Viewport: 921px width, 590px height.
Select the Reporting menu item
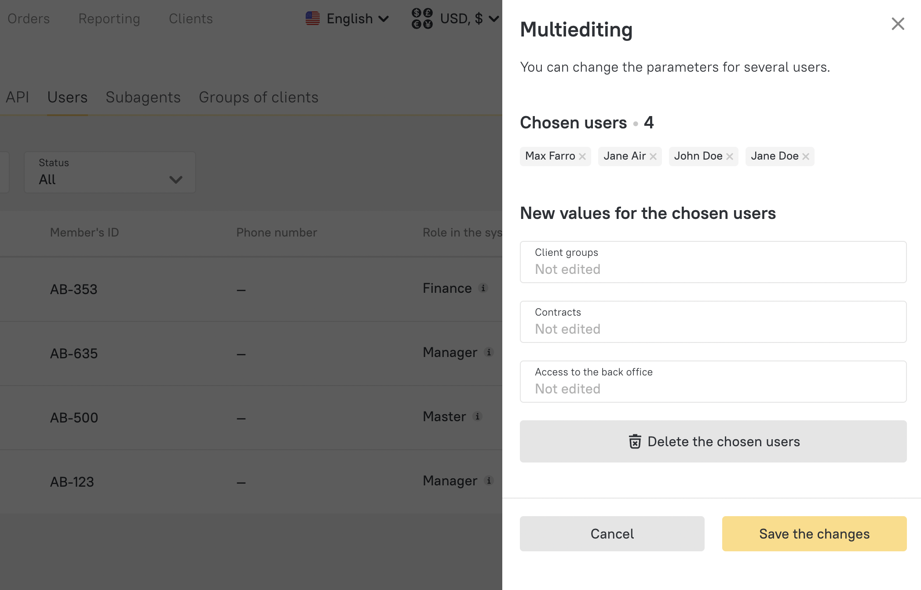(x=109, y=18)
